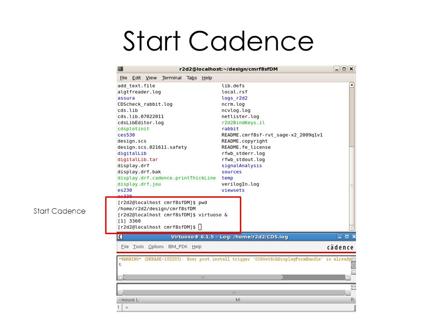Image resolution: width=437 pixels, height=328 pixels.
Task: Minimize the terminal window
Action: point(337,69)
